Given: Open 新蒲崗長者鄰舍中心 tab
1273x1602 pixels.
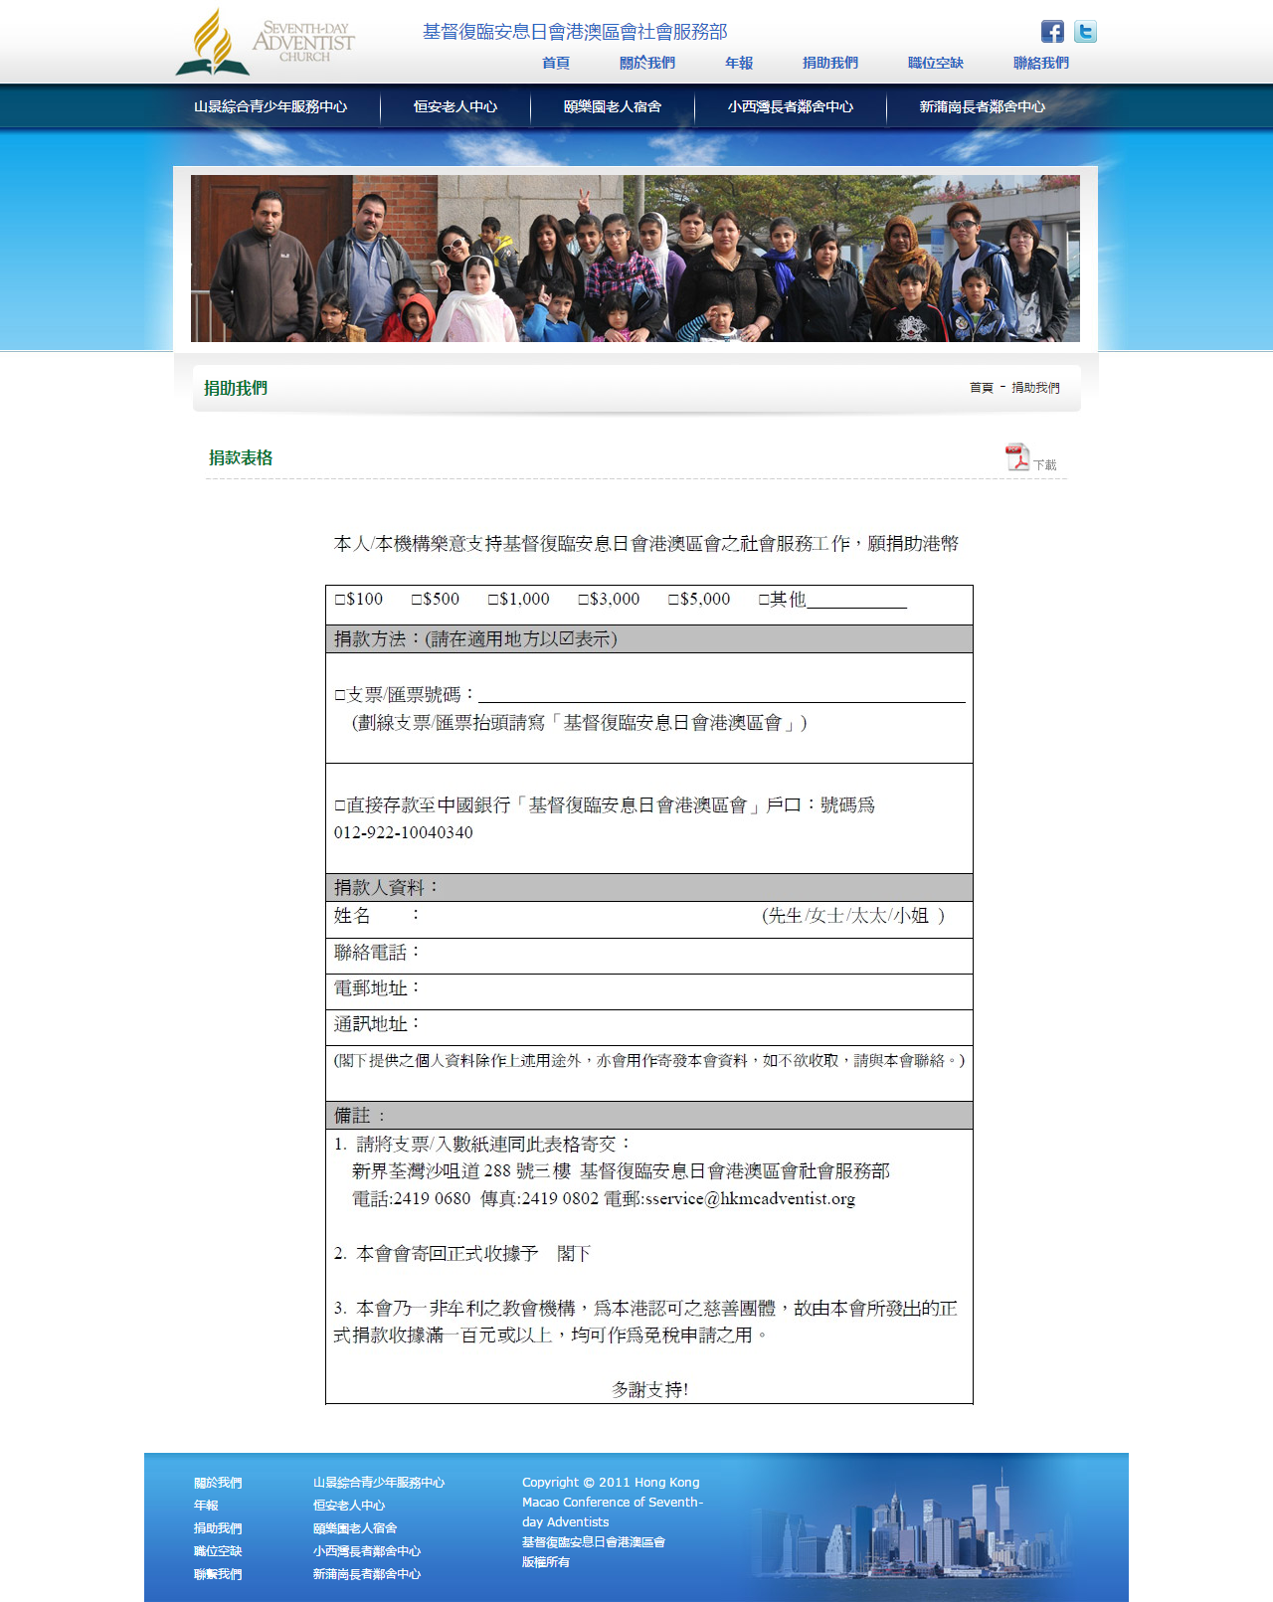Looking at the screenshot, I should point(983,106).
